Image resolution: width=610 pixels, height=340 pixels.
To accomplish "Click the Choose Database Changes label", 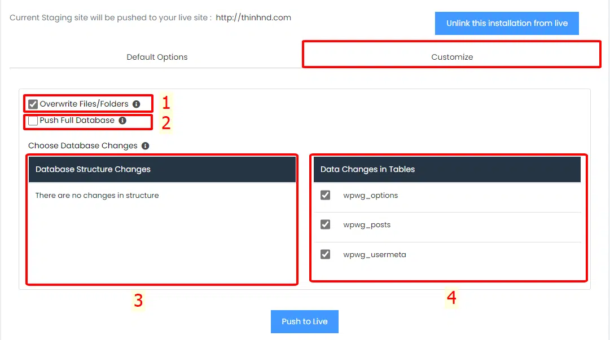I will coord(83,146).
